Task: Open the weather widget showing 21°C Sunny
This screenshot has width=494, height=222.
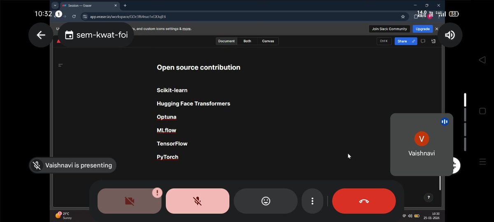Action: [x=64, y=215]
